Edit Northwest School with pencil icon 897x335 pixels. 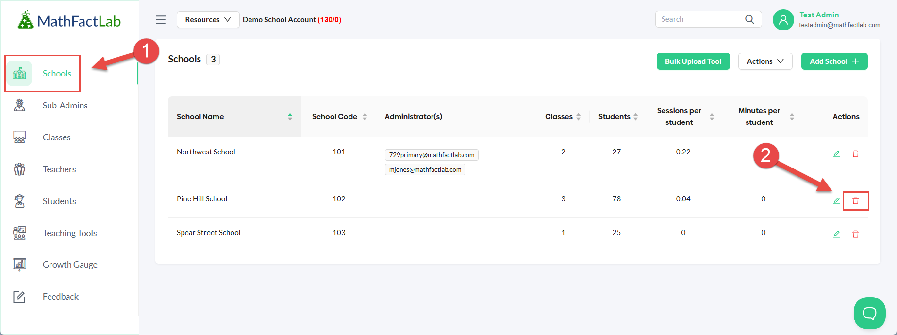coord(837,154)
